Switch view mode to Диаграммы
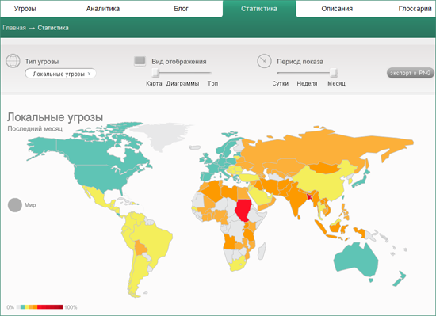Viewport: 436px width, 316px height. point(182,83)
